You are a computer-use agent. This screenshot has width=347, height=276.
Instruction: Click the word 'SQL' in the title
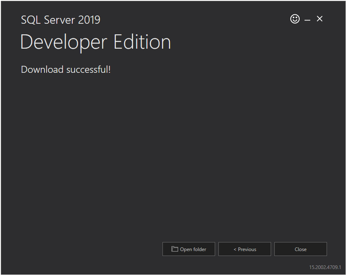point(31,20)
